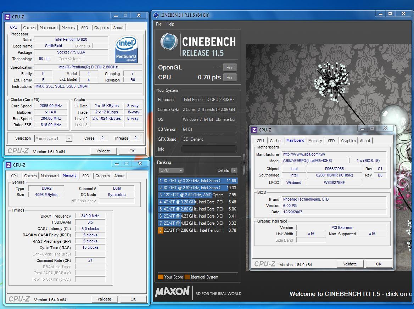Select the CPU tab in the Memory CPU-Z window
The width and height of the screenshot is (414, 309).
point(15,176)
